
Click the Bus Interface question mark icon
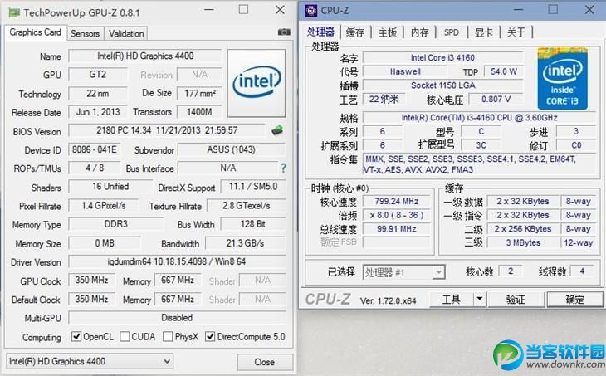click(x=283, y=168)
